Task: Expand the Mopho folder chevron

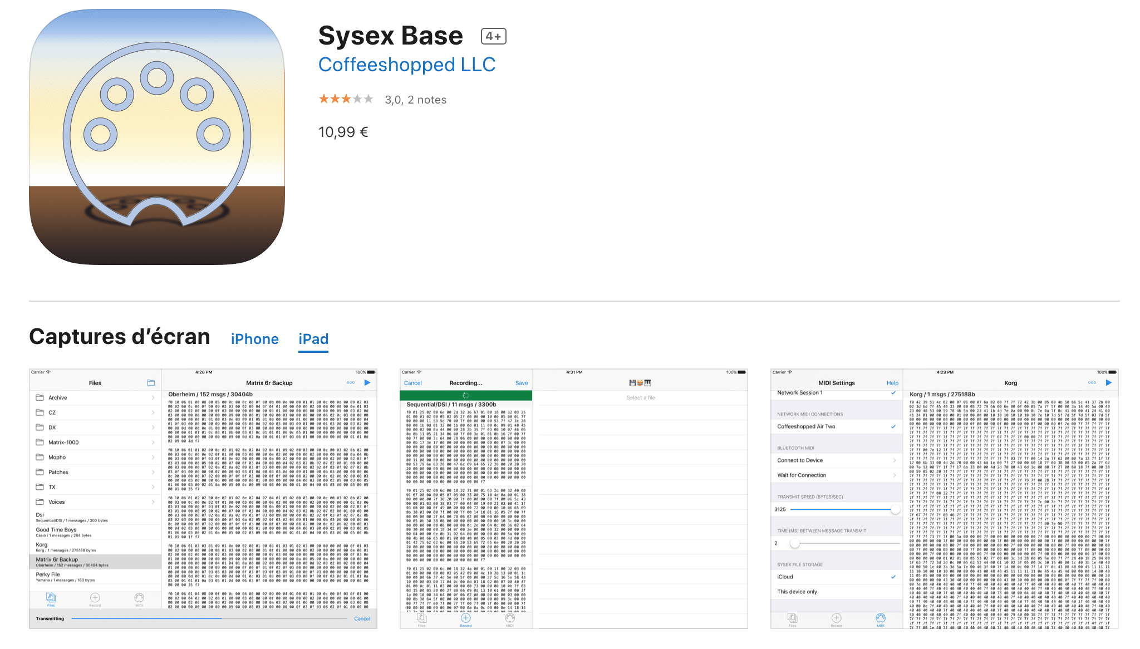Action: tap(153, 457)
